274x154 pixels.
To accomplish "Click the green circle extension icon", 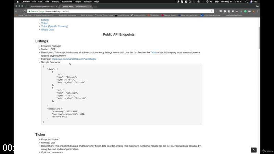I will point(245,11).
